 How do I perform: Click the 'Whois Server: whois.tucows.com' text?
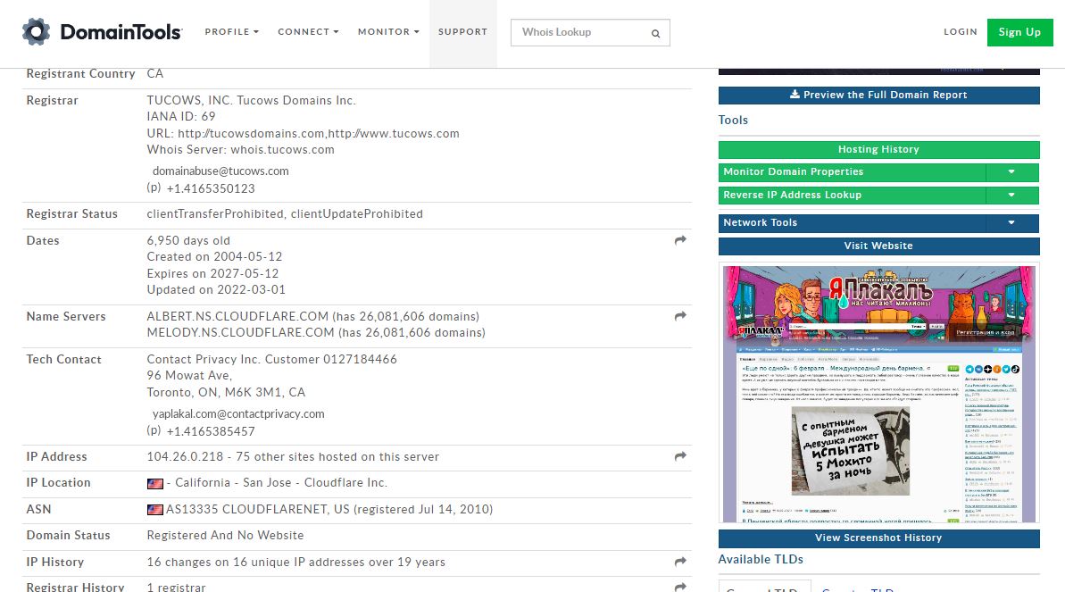[240, 149]
